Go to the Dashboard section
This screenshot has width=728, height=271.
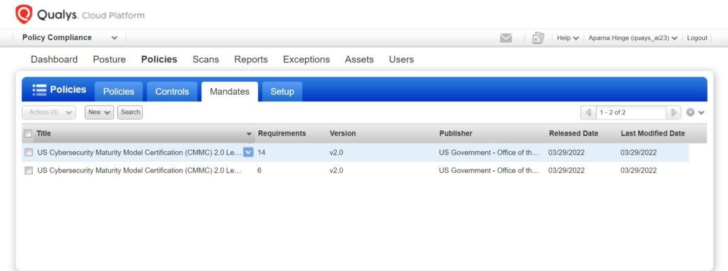coord(54,59)
